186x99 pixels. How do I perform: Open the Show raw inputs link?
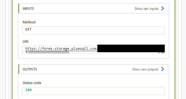coord(147,9)
